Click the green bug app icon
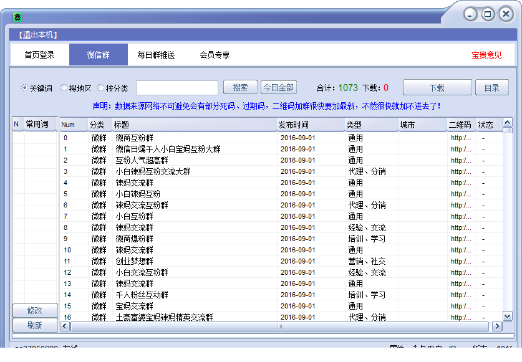Image resolution: width=522 pixels, height=362 pixels. [17, 17]
